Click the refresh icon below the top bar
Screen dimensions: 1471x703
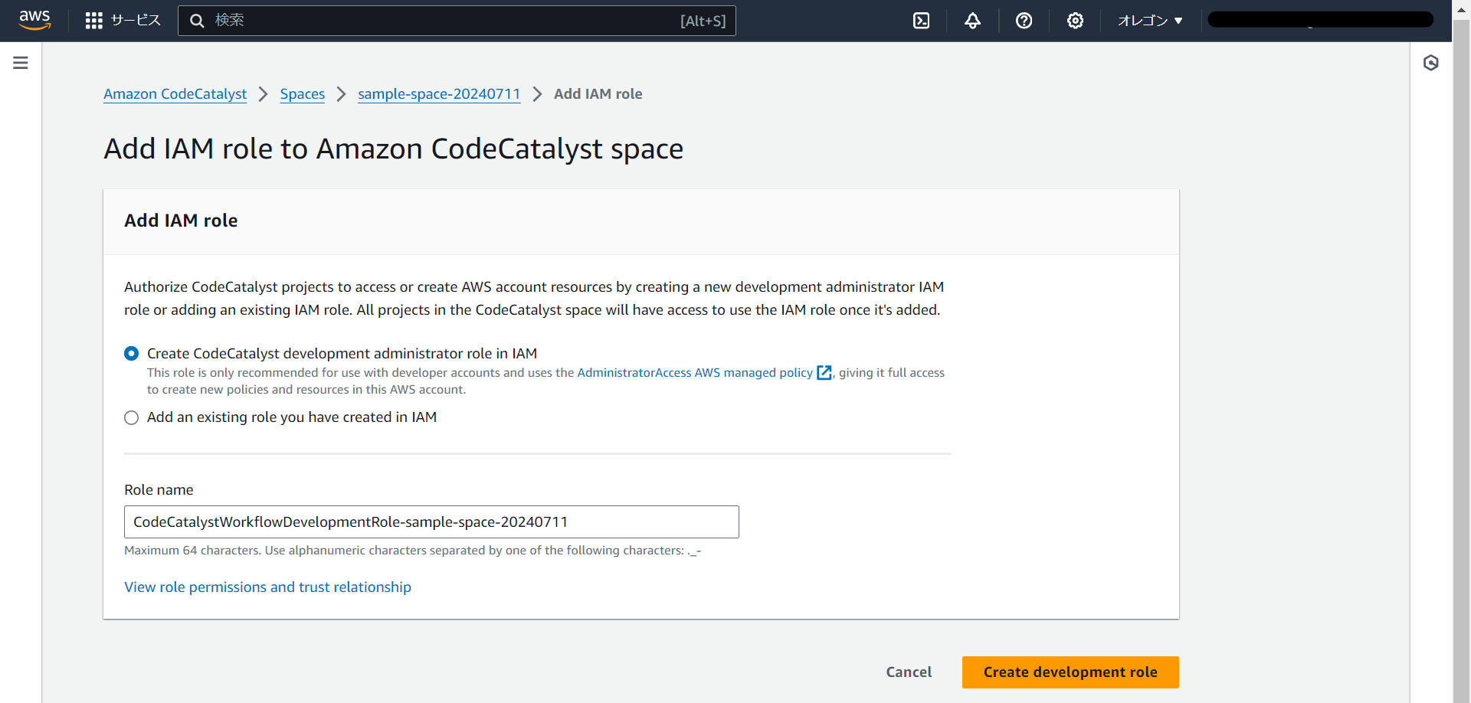(1432, 63)
